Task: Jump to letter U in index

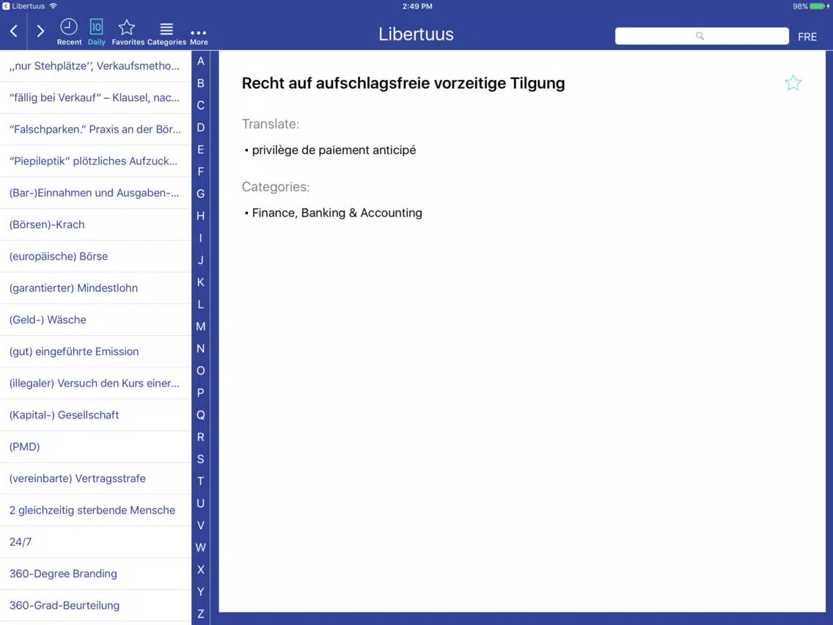Action: [201, 503]
